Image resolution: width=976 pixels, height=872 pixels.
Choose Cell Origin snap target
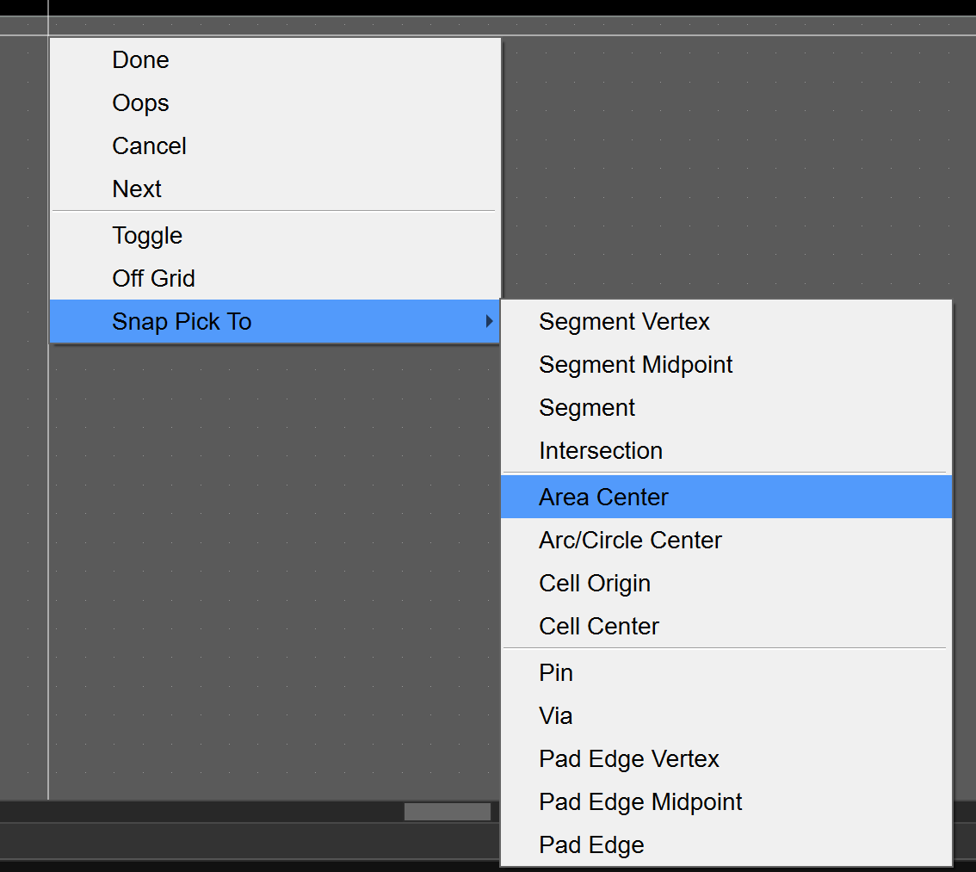(x=595, y=584)
